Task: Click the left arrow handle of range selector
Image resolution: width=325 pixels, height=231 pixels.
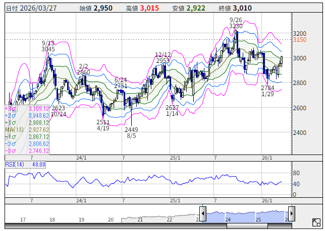Action: (x=203, y=213)
